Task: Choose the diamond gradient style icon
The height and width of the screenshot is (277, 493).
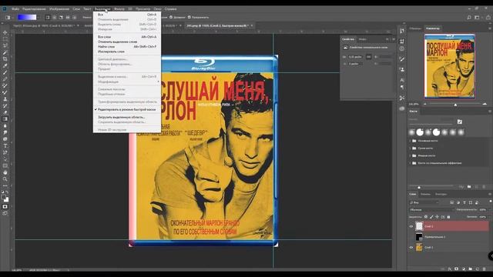Action: click(74, 17)
